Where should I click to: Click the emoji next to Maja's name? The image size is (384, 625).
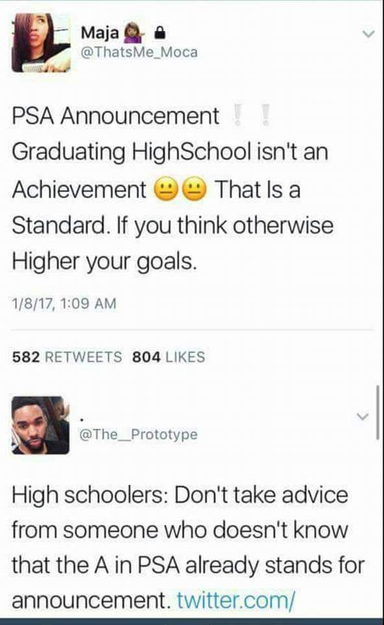click(133, 33)
